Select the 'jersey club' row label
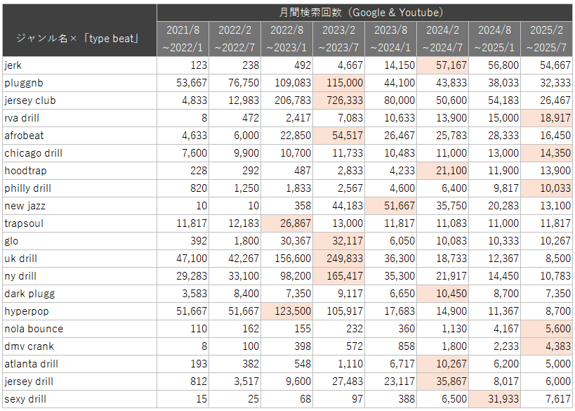575x411 pixels. 80,100
